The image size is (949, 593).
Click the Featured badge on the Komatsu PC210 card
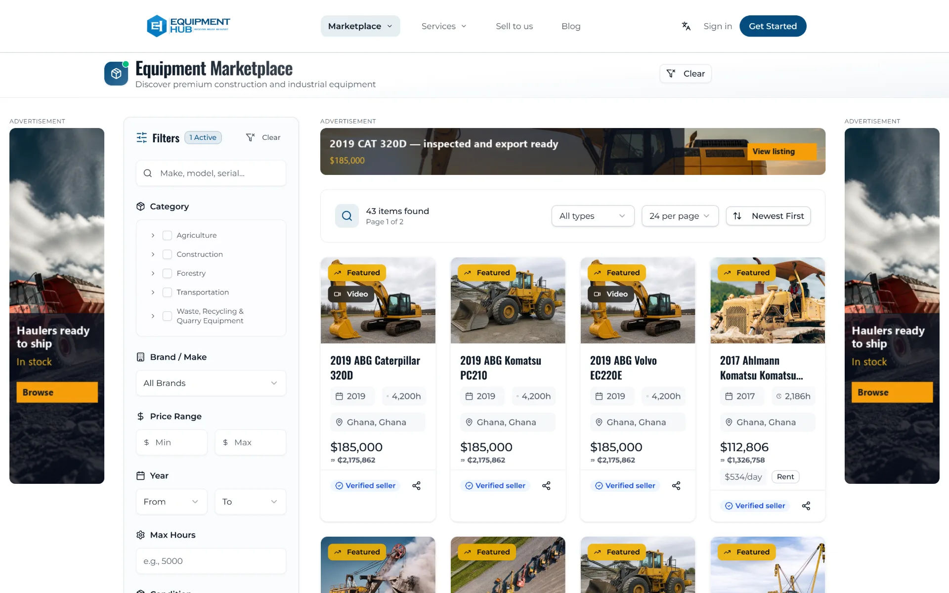click(x=487, y=273)
